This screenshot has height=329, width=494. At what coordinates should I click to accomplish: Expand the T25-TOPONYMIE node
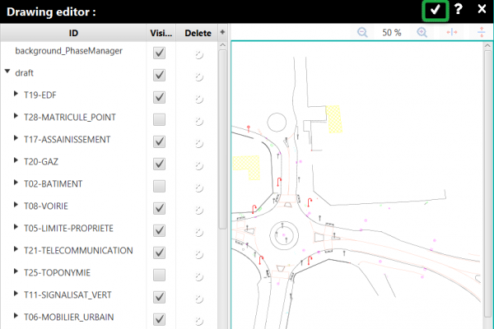(x=16, y=271)
